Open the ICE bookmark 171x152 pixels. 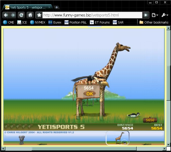pyautogui.click(x=22, y=22)
